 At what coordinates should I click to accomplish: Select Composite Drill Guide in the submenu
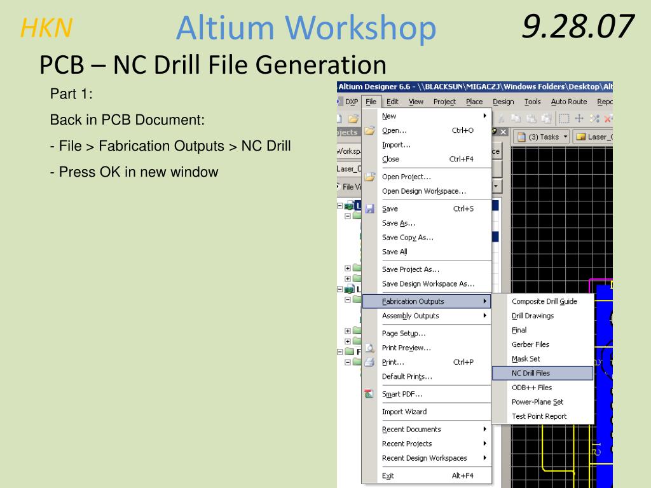click(543, 301)
